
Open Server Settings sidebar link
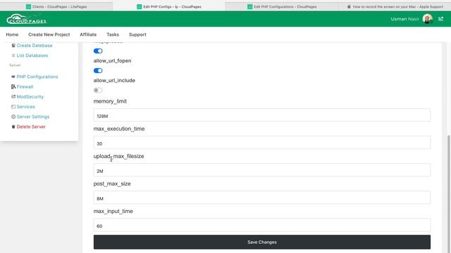pyautogui.click(x=33, y=117)
